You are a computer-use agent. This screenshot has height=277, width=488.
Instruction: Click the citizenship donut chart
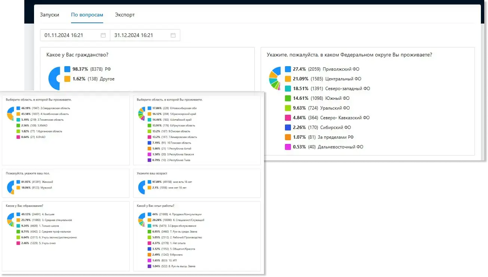(54, 78)
